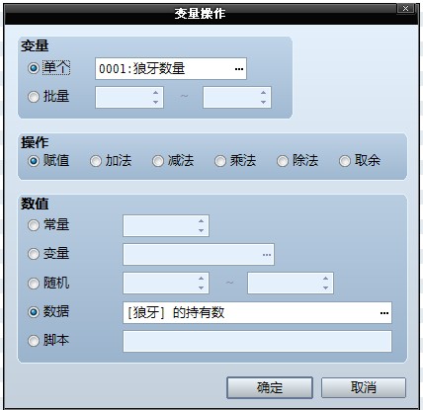Increase the 随机 minimum value
The height and width of the screenshot is (410, 423).
[201, 279]
